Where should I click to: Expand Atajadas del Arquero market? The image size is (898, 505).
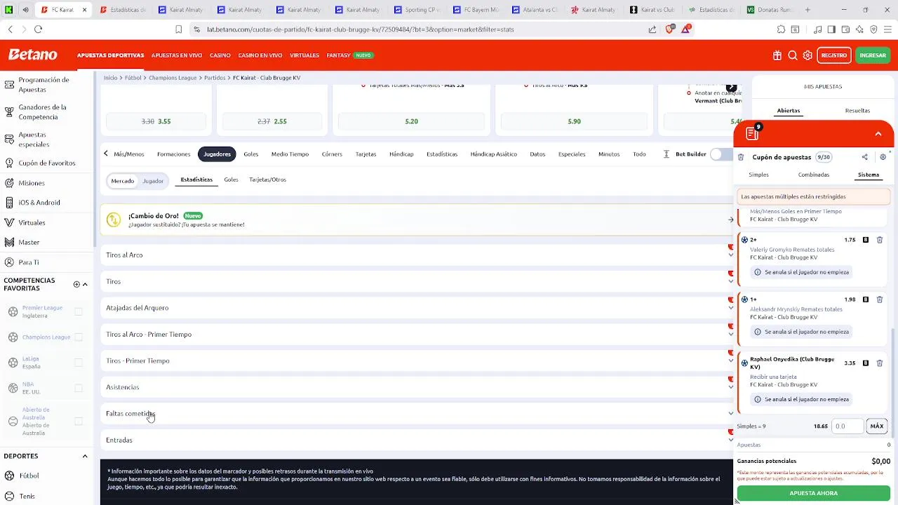click(418, 308)
